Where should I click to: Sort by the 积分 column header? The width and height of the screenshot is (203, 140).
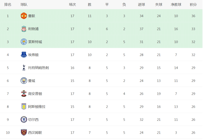pyautogui.click(x=193, y=5)
